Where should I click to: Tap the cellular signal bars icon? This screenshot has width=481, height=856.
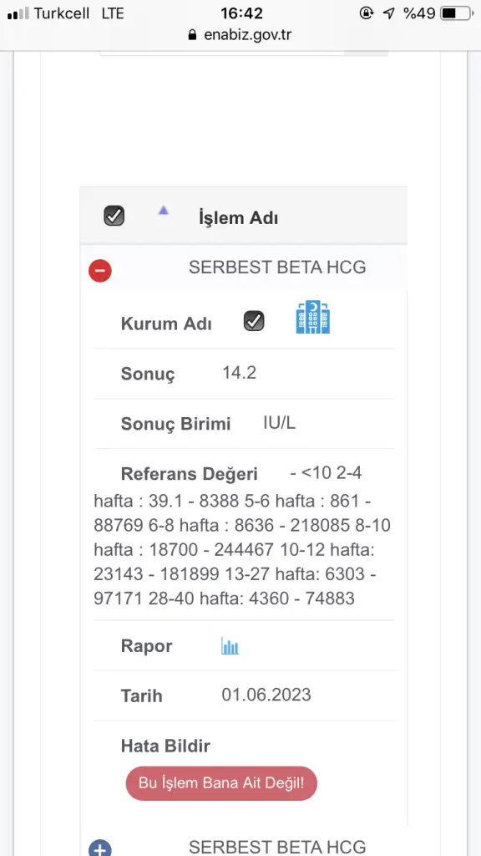[x=18, y=14]
